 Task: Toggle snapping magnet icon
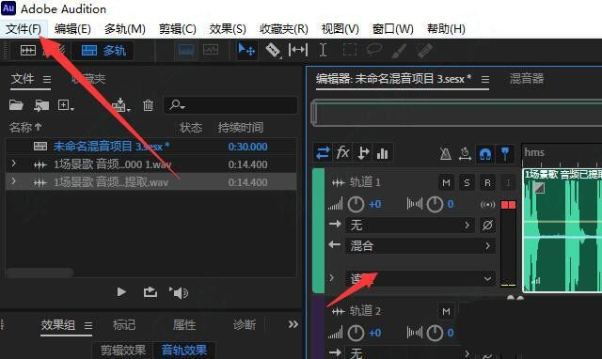[485, 154]
